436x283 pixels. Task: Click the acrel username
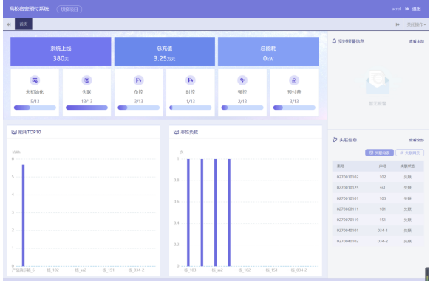tap(396, 9)
